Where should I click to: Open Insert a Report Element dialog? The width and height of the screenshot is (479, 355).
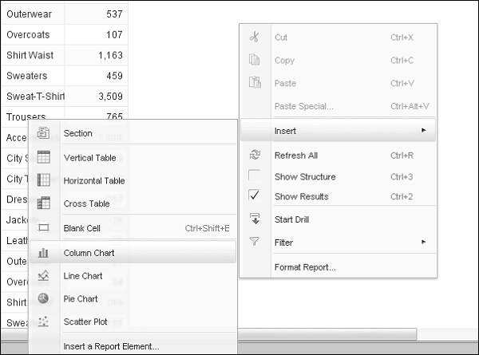tap(111, 346)
